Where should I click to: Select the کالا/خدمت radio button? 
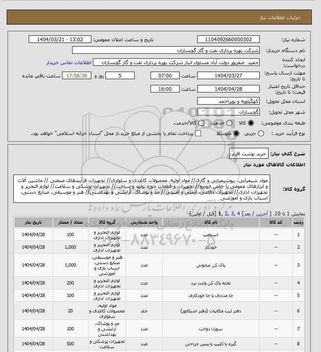coord(201,123)
